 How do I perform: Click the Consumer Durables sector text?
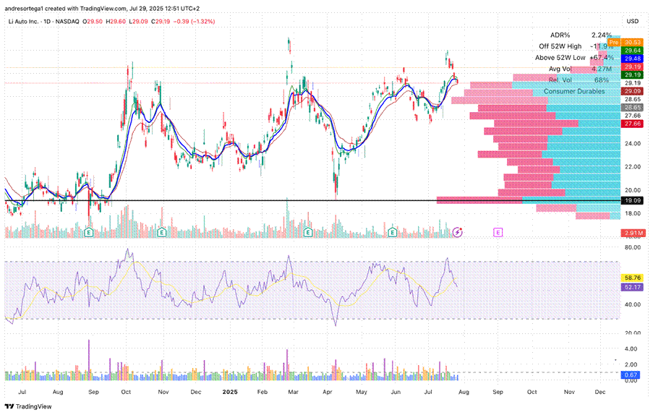pos(574,91)
